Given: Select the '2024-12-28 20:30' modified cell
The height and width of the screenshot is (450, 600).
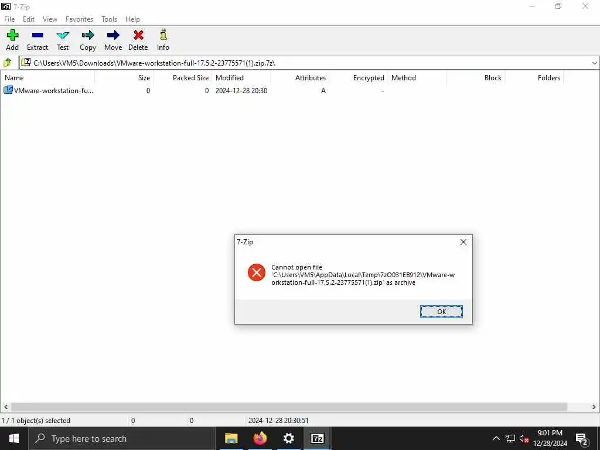Looking at the screenshot, I should (x=241, y=91).
